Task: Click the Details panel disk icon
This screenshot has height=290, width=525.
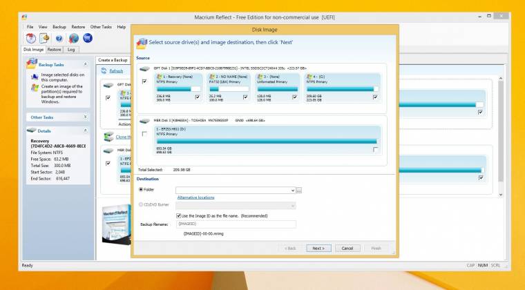Action: click(32, 130)
